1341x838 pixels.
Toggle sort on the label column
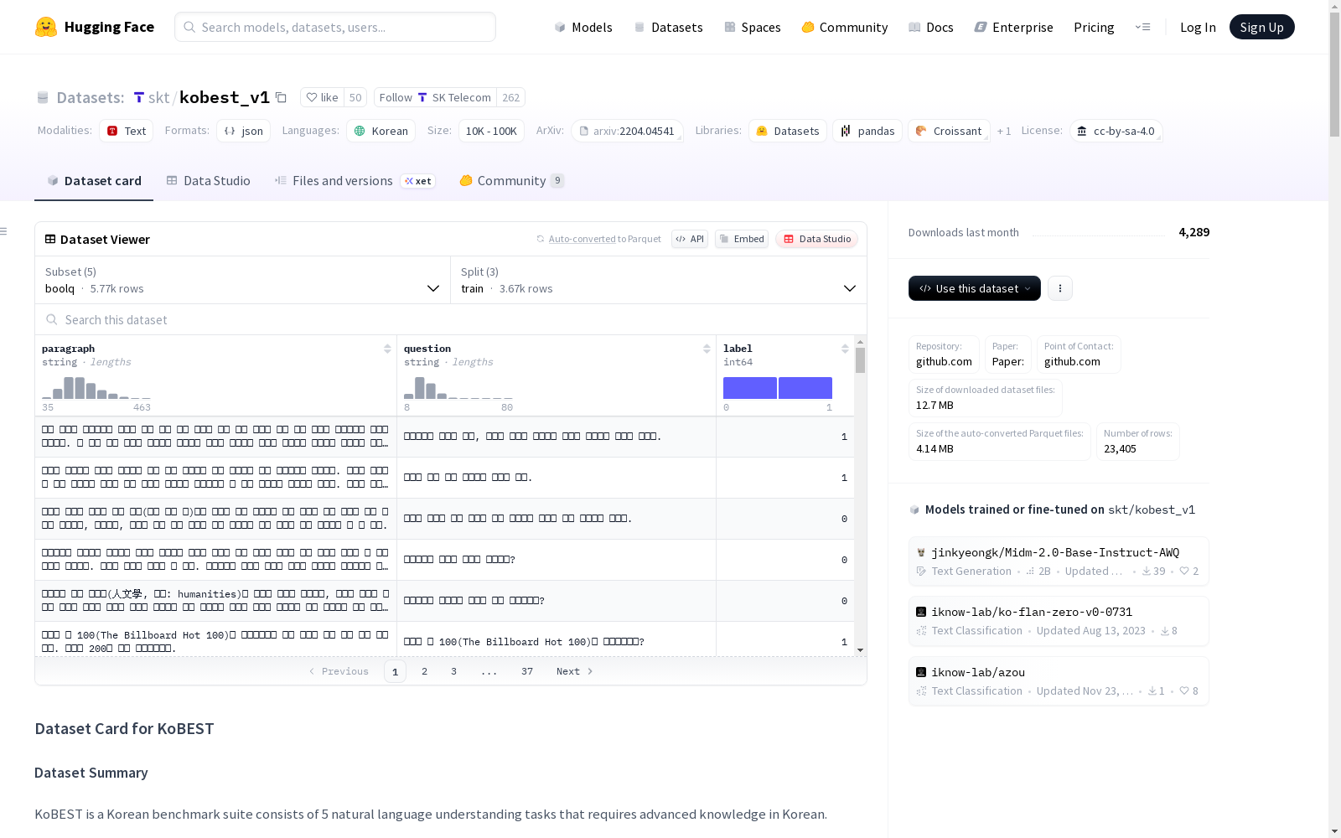coord(845,349)
